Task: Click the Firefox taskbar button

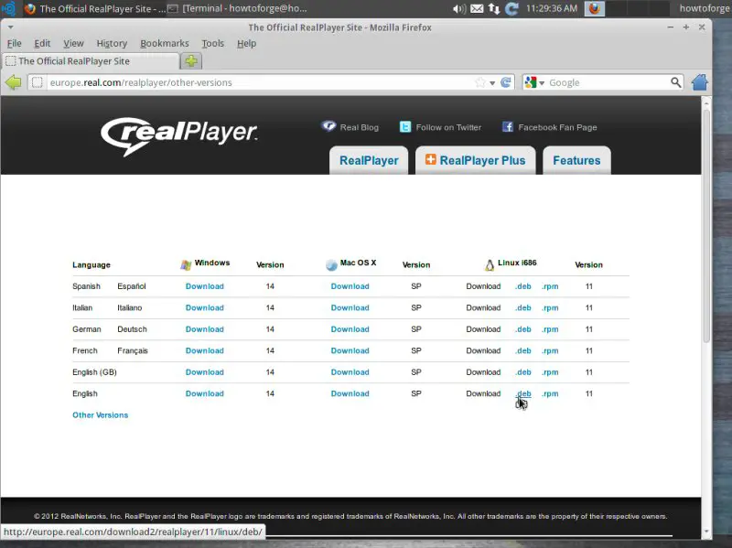Action: [x=94, y=8]
